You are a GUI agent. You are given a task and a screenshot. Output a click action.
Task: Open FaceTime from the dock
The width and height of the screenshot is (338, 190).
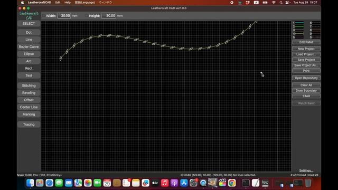(97, 183)
